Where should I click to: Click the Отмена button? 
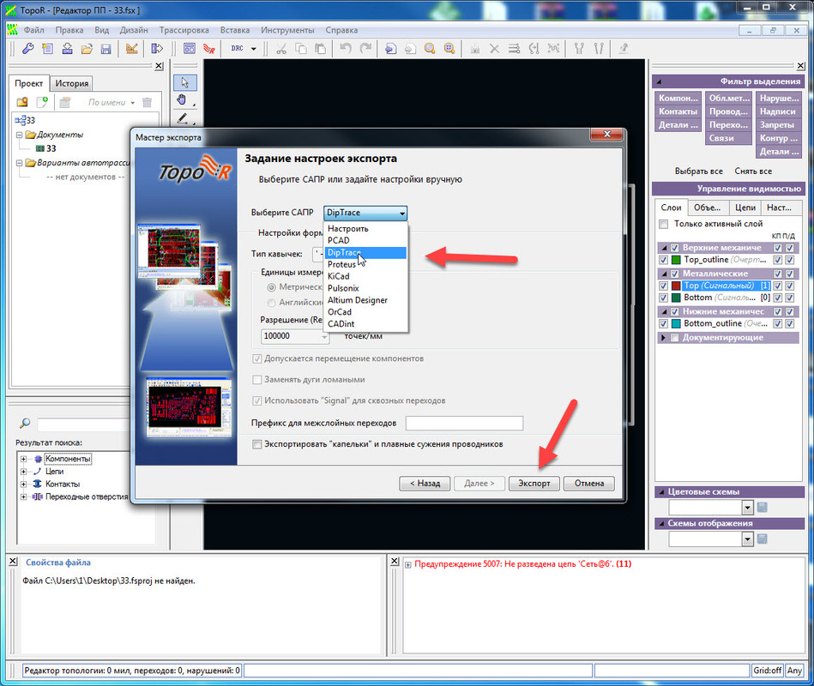[x=589, y=484]
